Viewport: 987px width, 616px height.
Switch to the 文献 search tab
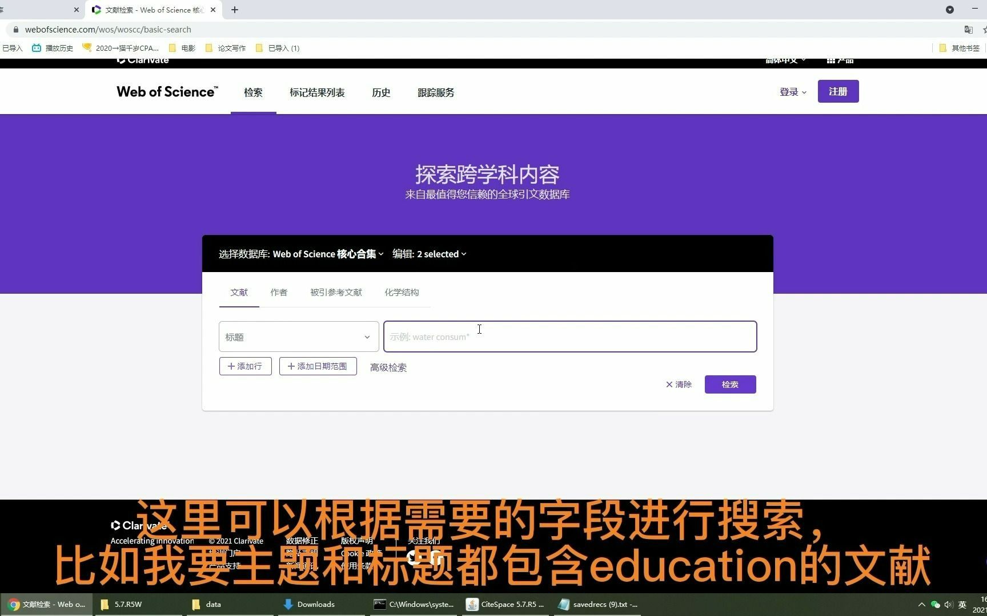pos(239,293)
